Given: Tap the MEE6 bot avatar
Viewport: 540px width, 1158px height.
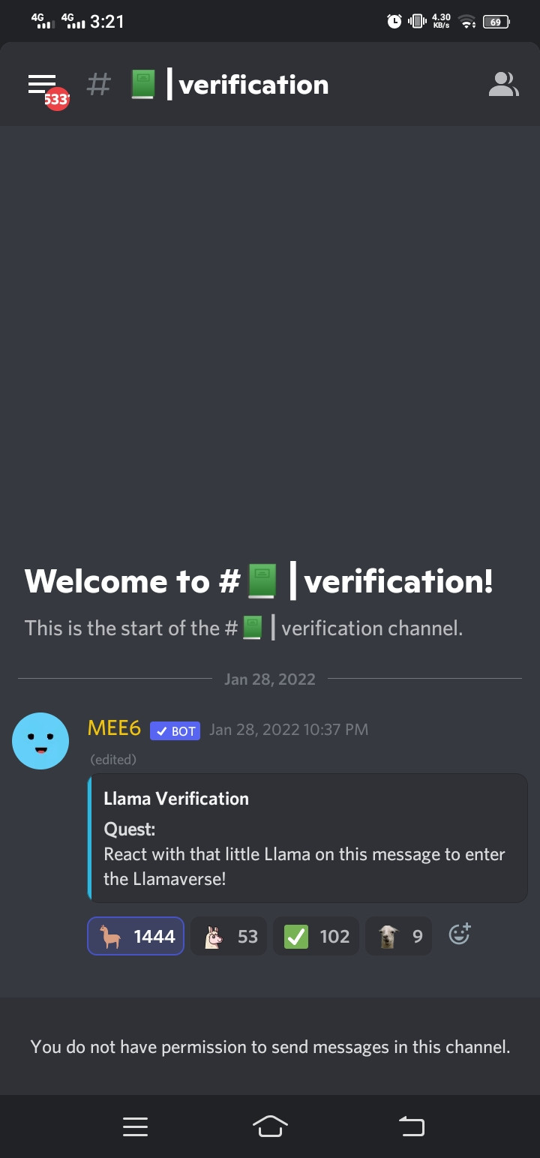Looking at the screenshot, I should tap(40, 741).
